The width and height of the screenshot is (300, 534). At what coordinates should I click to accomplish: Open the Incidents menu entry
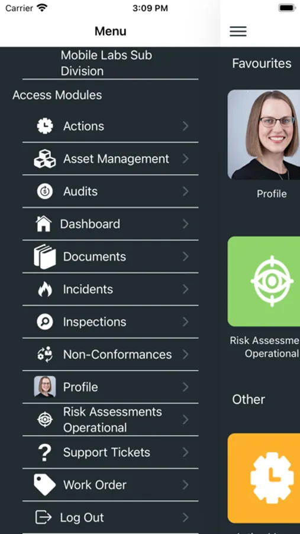[x=111, y=289]
